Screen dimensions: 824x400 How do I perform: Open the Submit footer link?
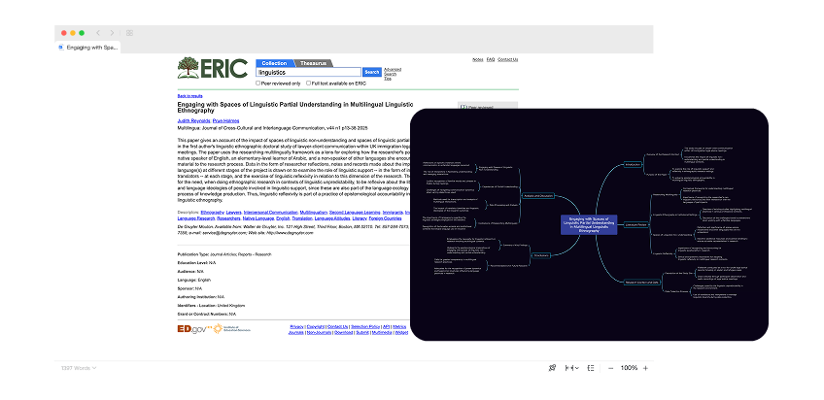(362, 332)
